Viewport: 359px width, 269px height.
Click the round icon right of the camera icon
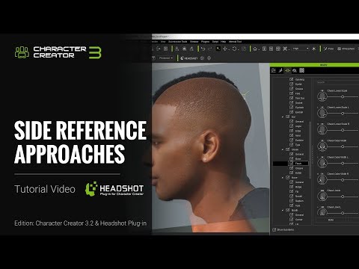coord(209,58)
